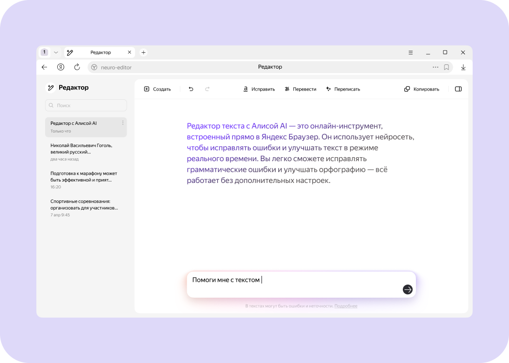Image resolution: width=509 pixels, height=363 pixels.
Task: Expand the tab list chevron
Action: click(56, 52)
